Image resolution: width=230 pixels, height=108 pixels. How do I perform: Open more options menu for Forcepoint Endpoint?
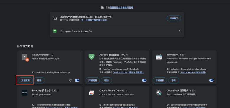[180, 31]
